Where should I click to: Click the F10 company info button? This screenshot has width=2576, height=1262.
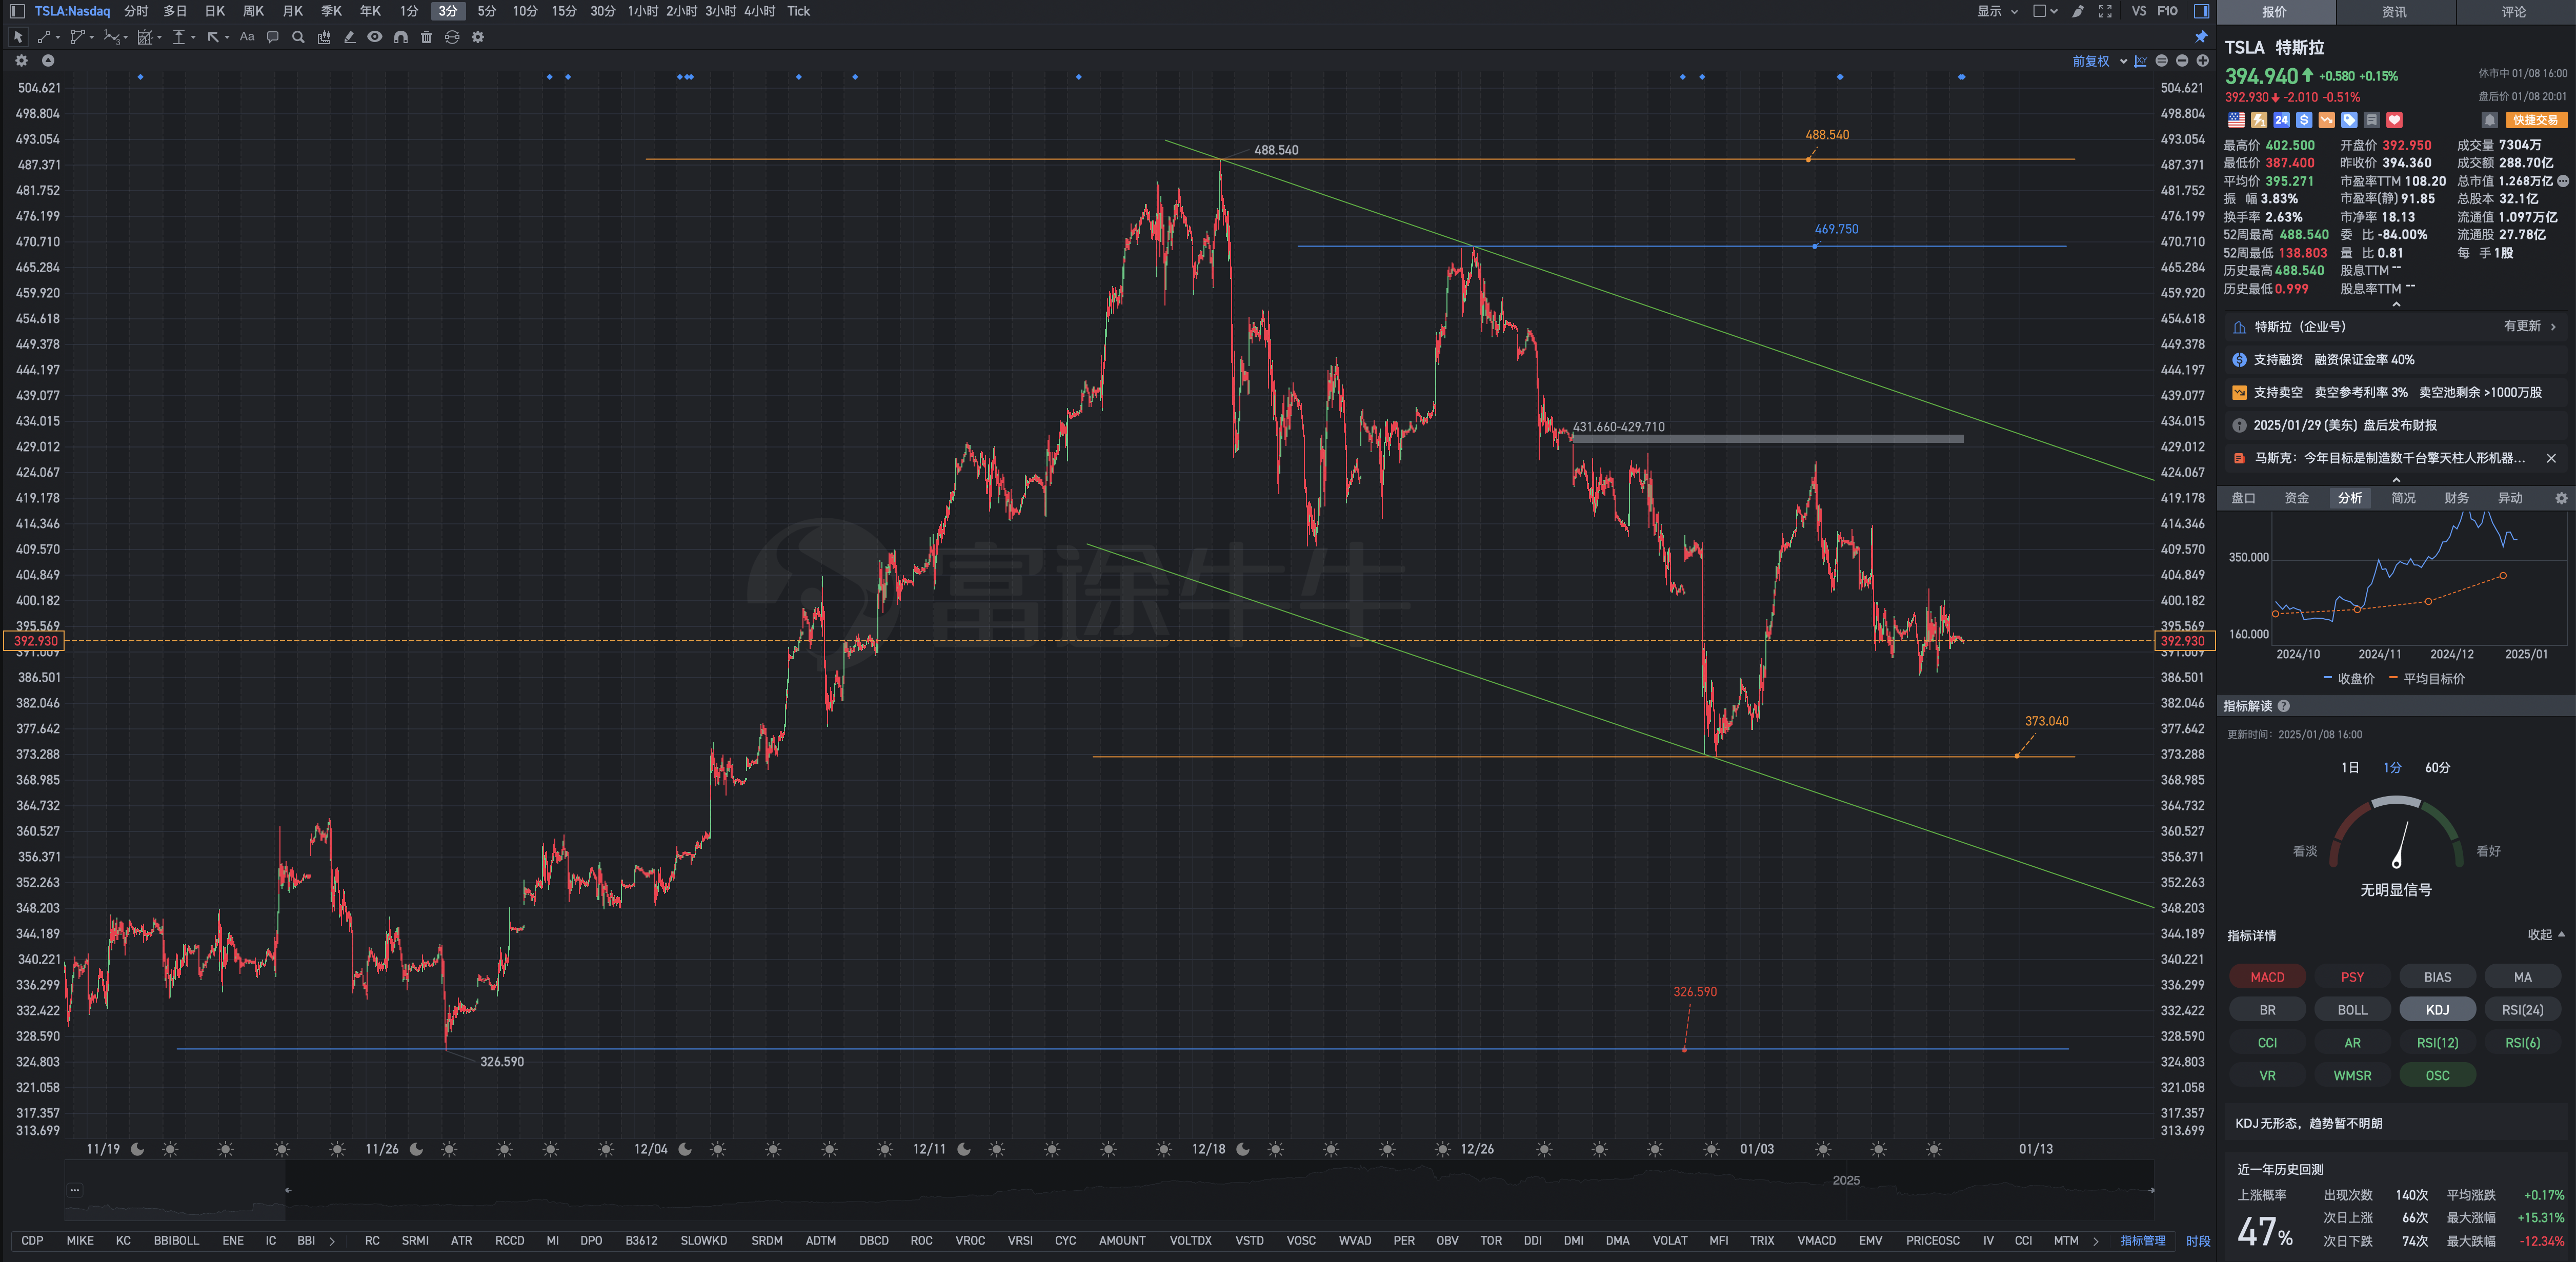pyautogui.click(x=2167, y=11)
